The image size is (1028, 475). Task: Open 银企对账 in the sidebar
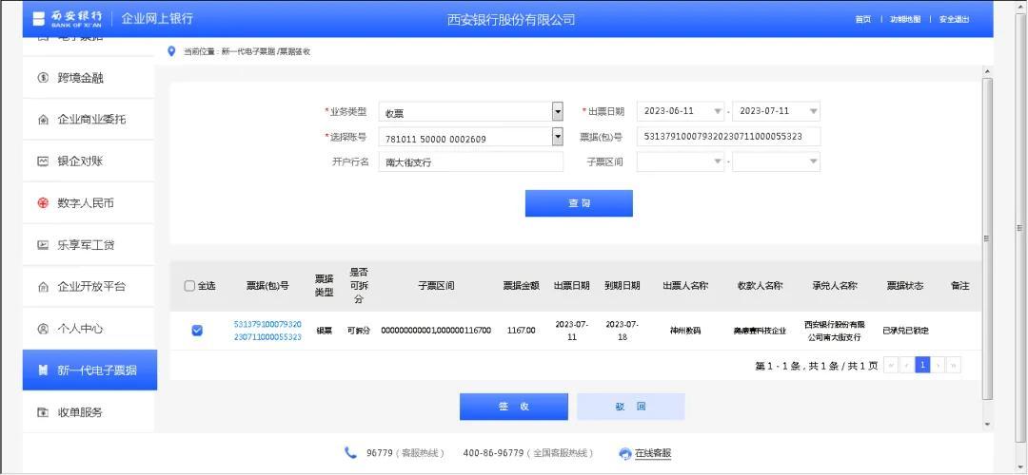[89, 161]
